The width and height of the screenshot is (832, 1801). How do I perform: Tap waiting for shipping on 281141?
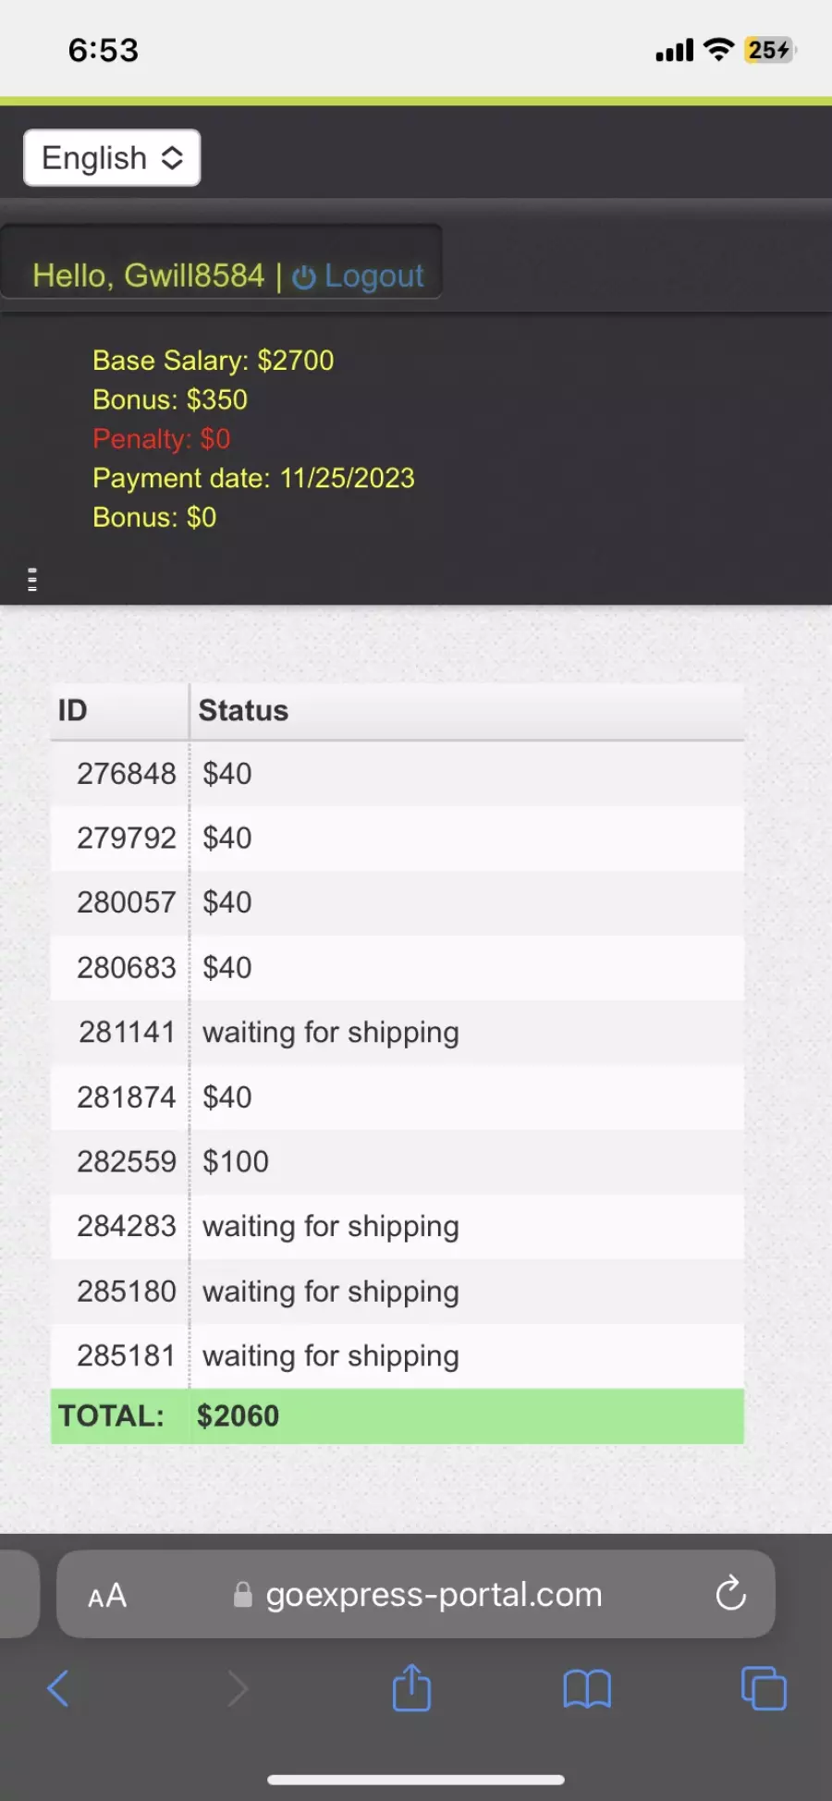[x=331, y=1033]
